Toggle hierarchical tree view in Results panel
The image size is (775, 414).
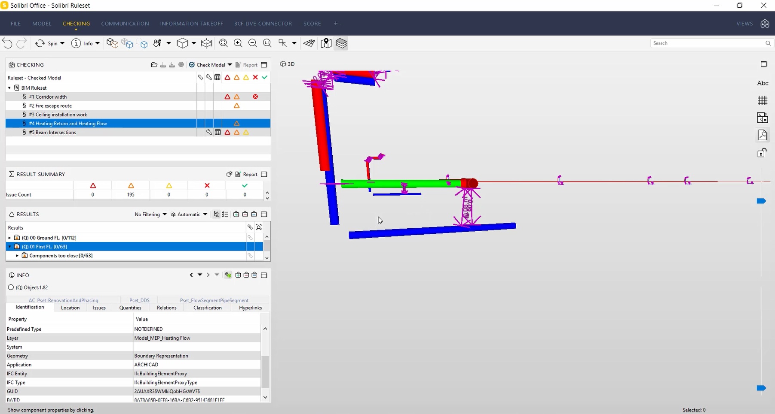[x=216, y=214]
